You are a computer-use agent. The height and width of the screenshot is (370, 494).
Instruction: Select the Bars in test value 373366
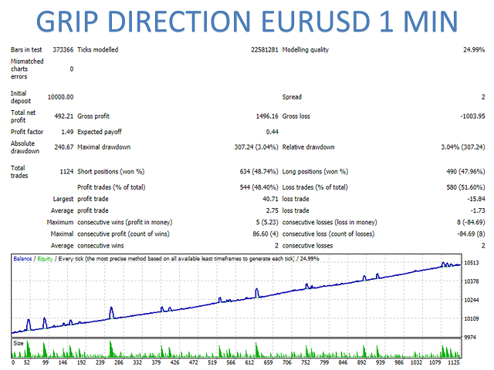click(x=63, y=49)
